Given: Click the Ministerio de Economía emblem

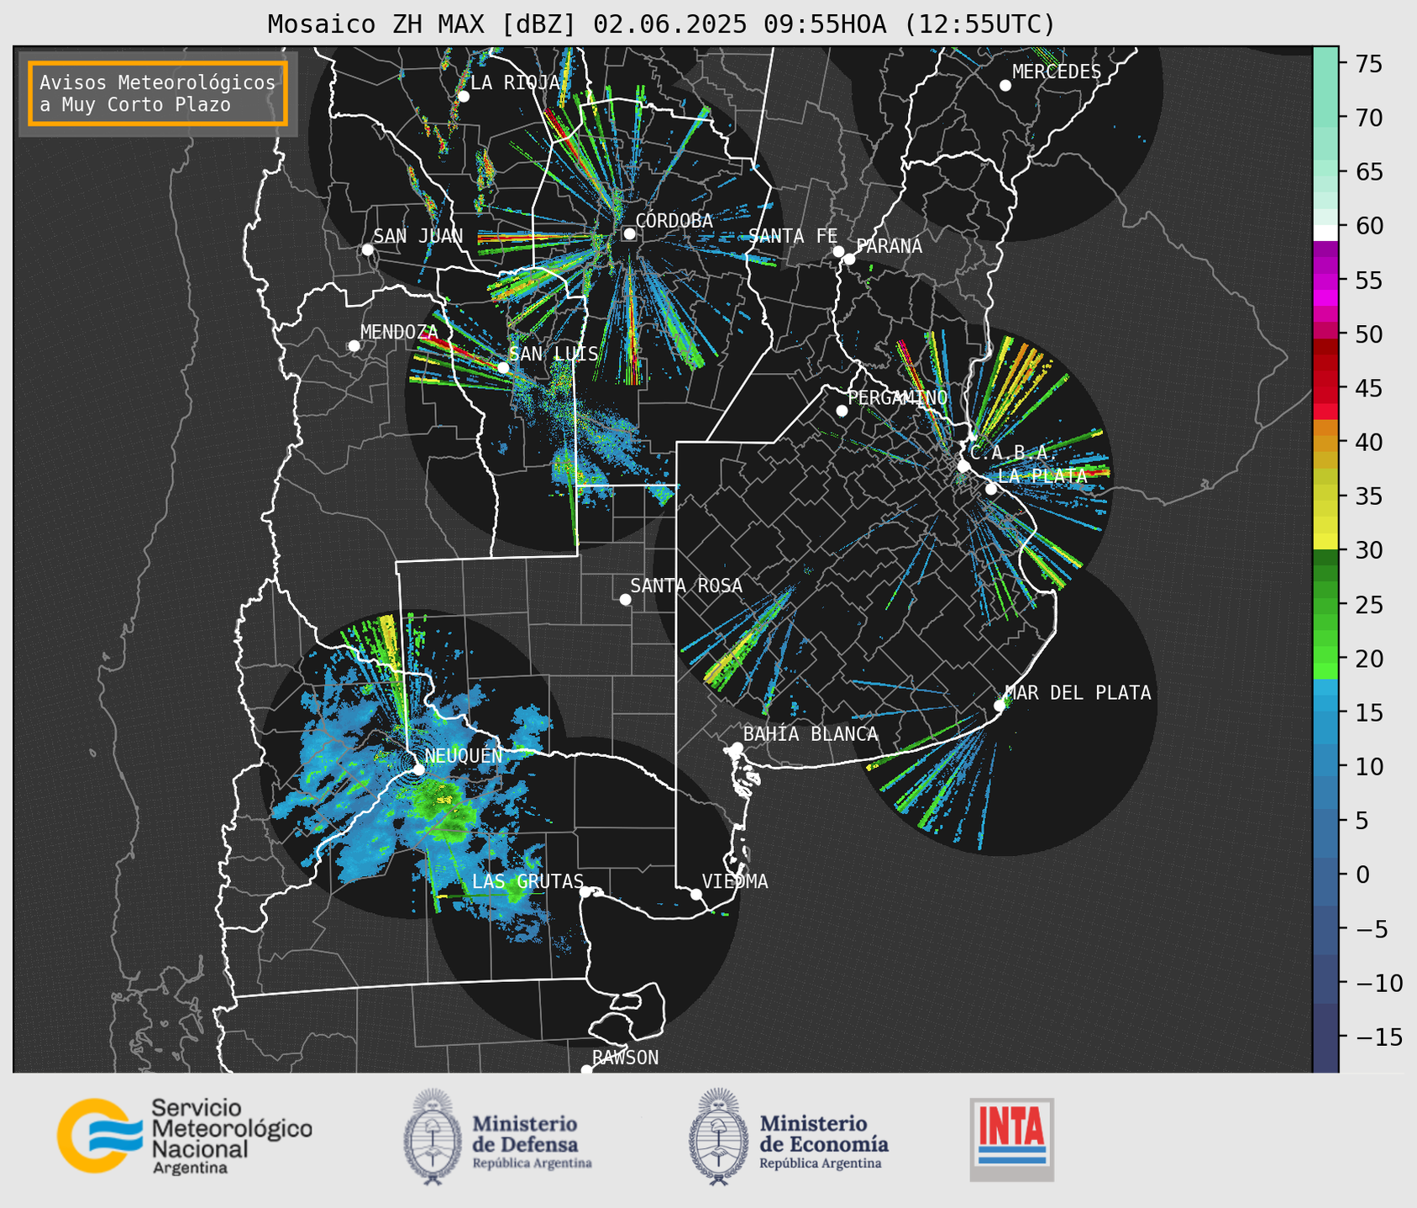Looking at the screenshot, I should [x=718, y=1137].
